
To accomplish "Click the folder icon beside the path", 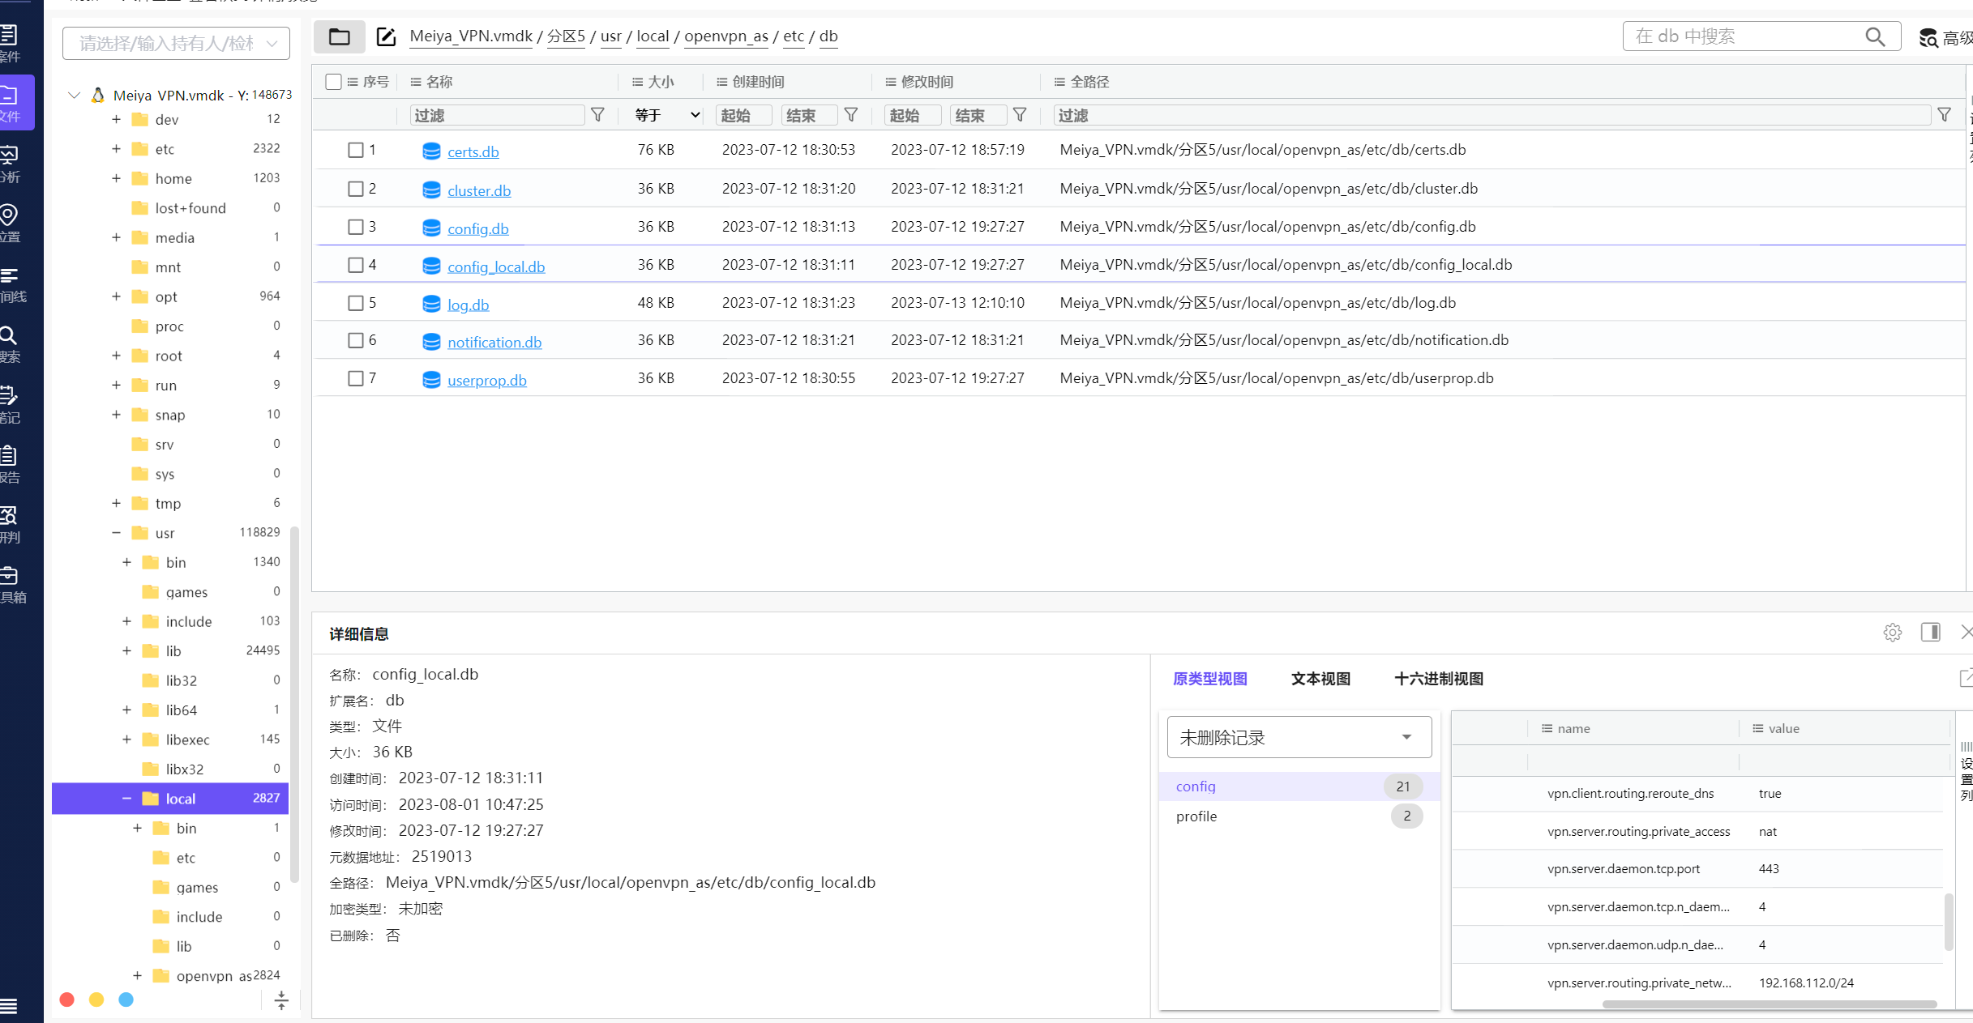I will (339, 36).
